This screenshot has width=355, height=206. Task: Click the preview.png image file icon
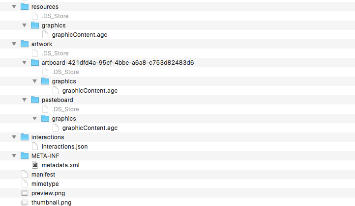tap(24, 193)
